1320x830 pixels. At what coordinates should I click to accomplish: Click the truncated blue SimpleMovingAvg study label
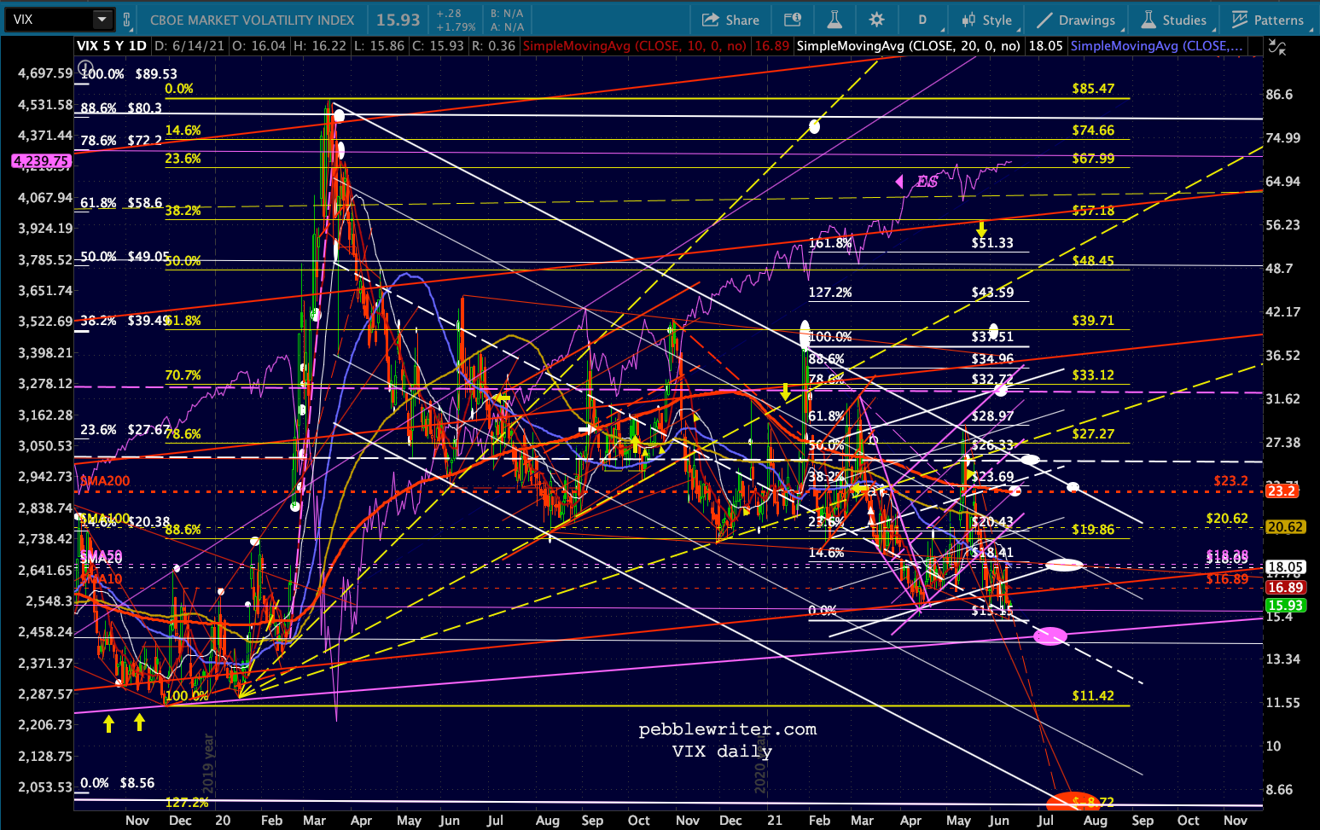(1156, 46)
